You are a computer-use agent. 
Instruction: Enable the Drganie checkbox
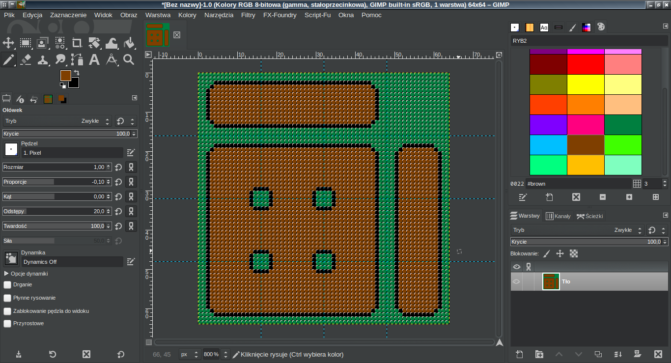(x=7, y=284)
